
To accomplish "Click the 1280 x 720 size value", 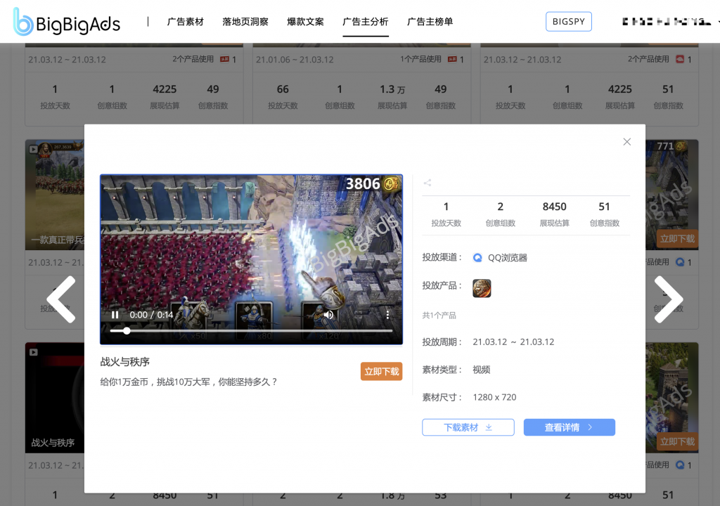I will [494, 397].
